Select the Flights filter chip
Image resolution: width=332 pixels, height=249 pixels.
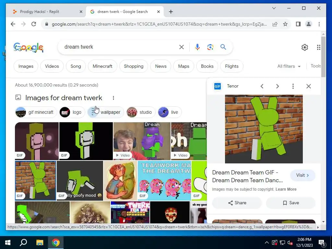click(x=231, y=66)
